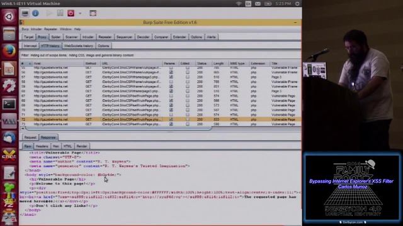The image size is (403, 226).
Task: Click the Filter settings bar
Action: 161,55
